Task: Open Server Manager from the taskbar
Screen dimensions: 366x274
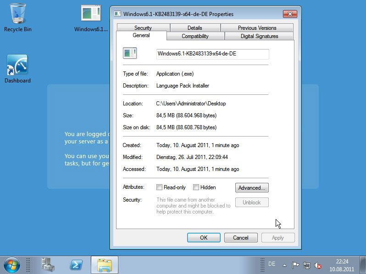Action: 48,265
